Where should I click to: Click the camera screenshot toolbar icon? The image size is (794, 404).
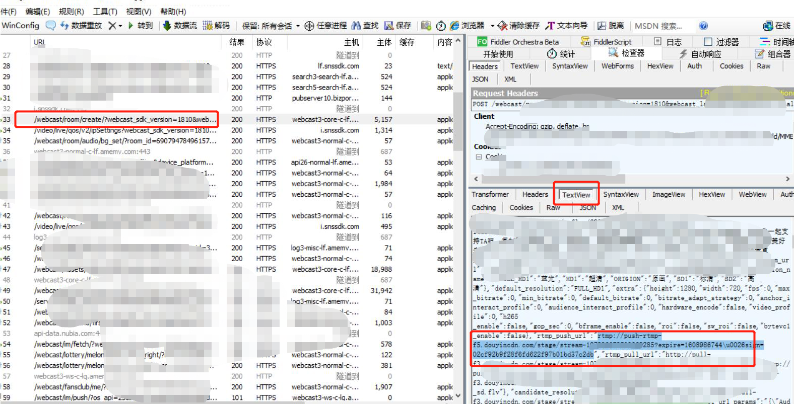pos(426,26)
